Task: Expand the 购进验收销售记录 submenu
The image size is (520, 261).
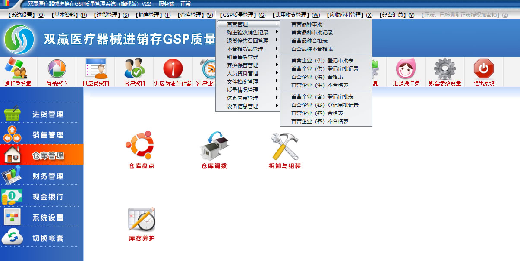Action: (248, 32)
